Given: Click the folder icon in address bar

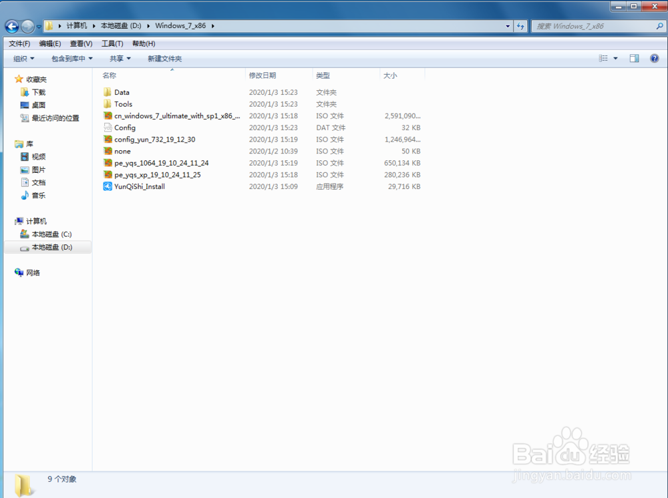Looking at the screenshot, I should click(49, 26).
